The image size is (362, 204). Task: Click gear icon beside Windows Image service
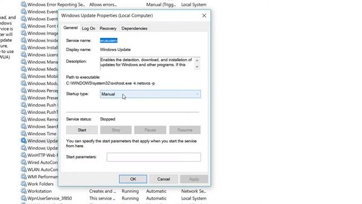click(24, 33)
